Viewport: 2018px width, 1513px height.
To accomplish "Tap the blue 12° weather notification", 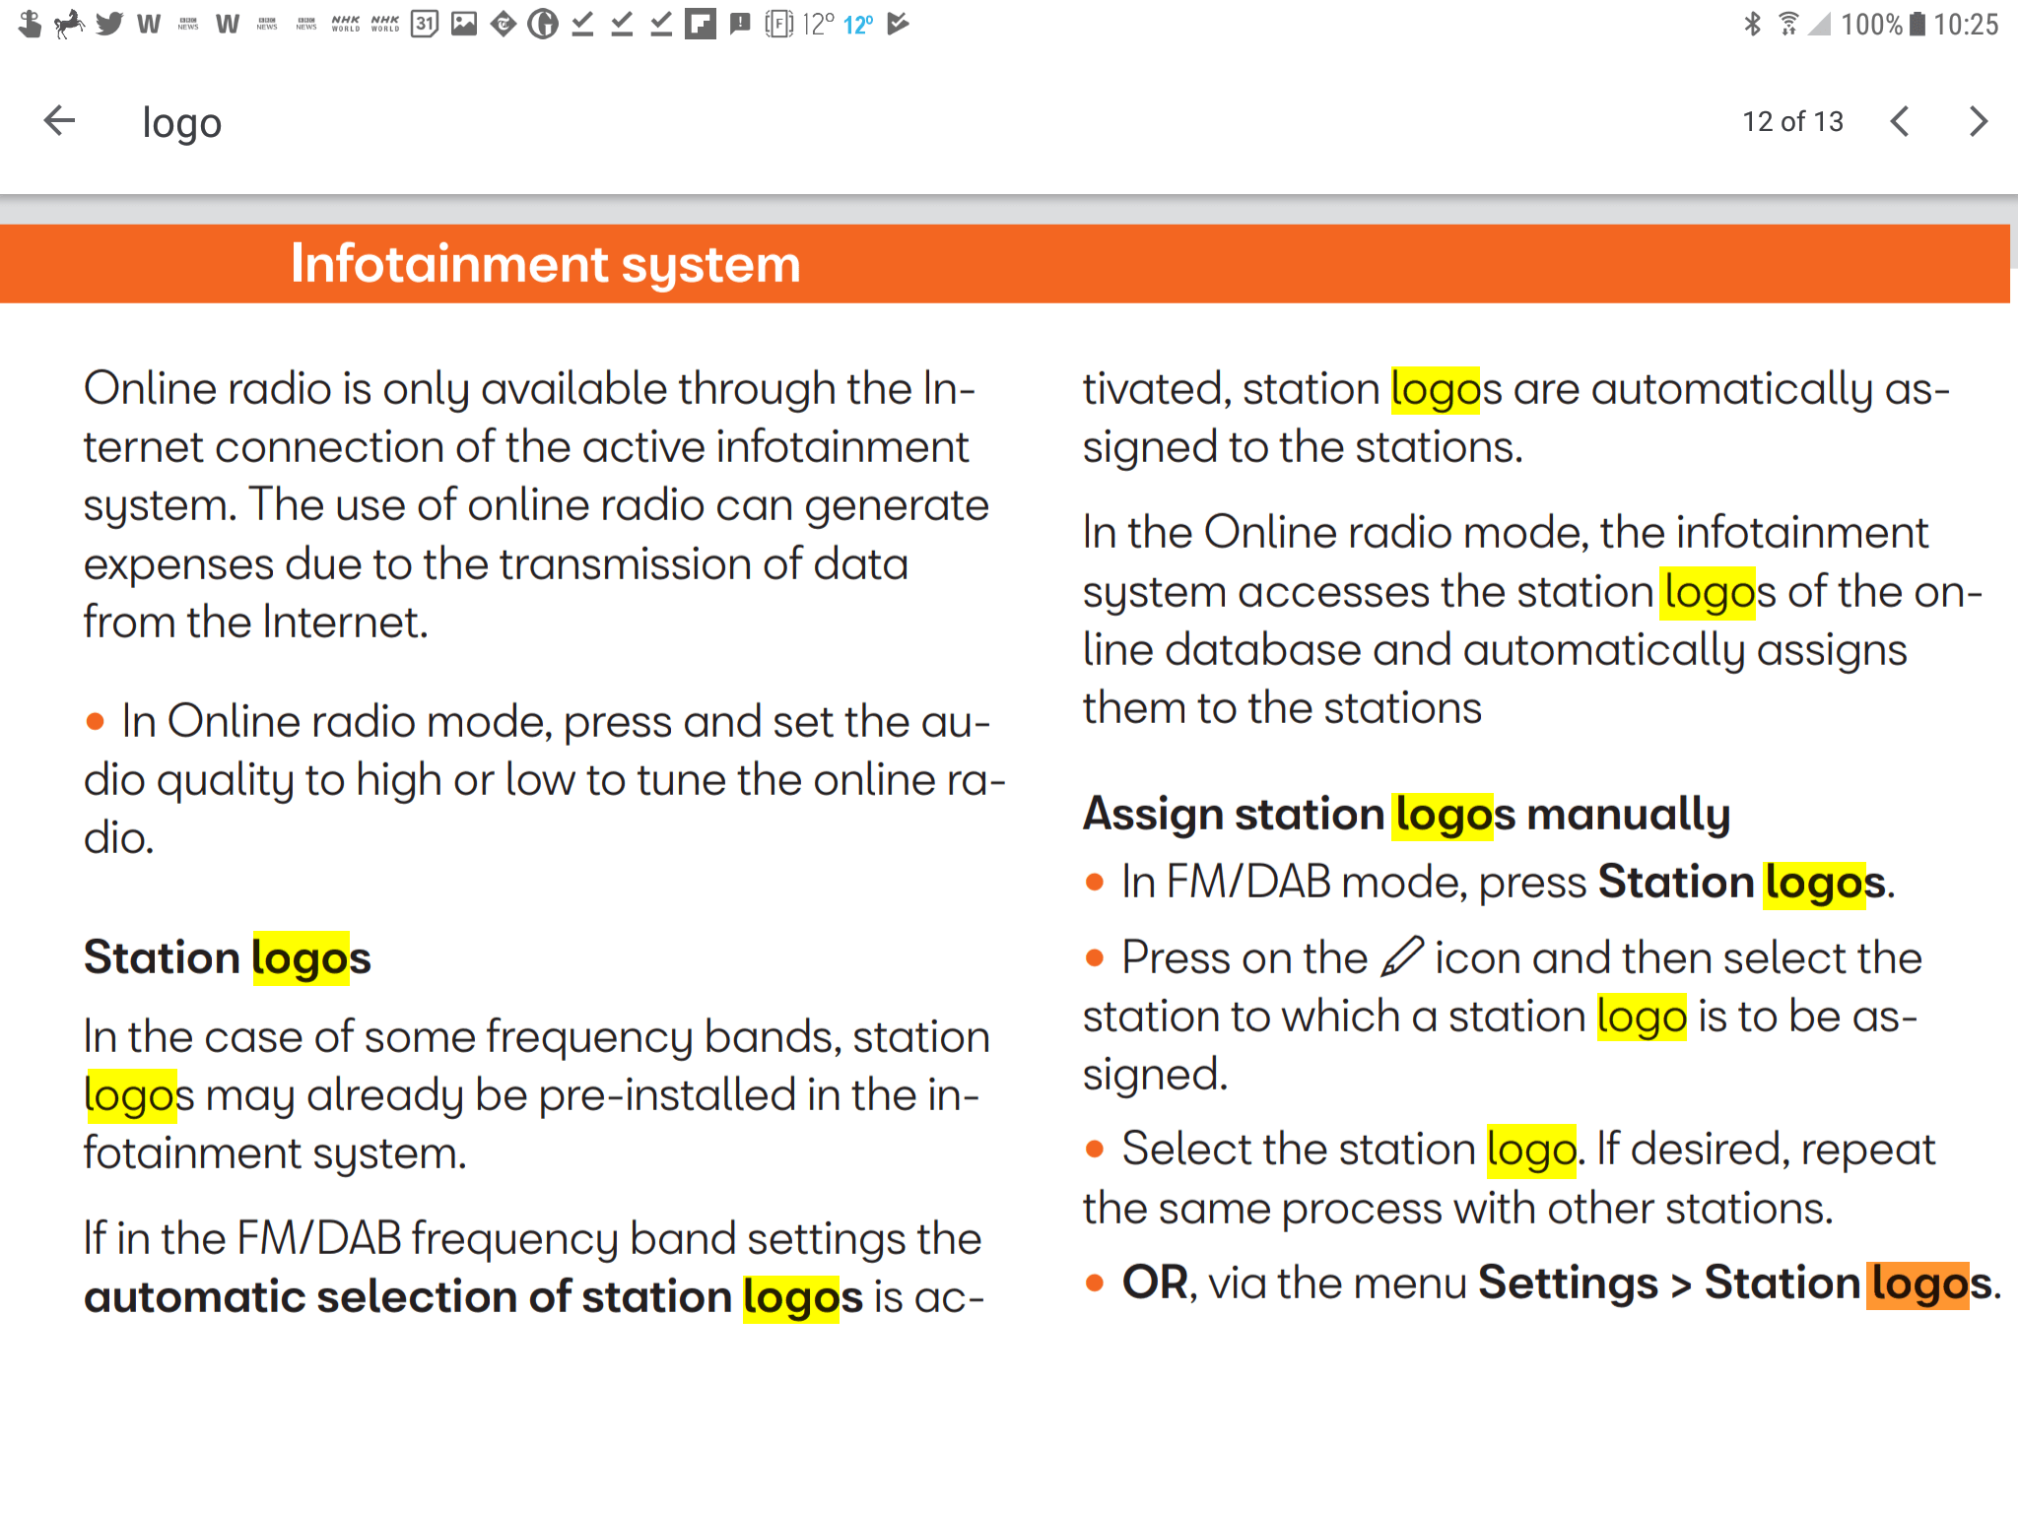I will 857,25.
